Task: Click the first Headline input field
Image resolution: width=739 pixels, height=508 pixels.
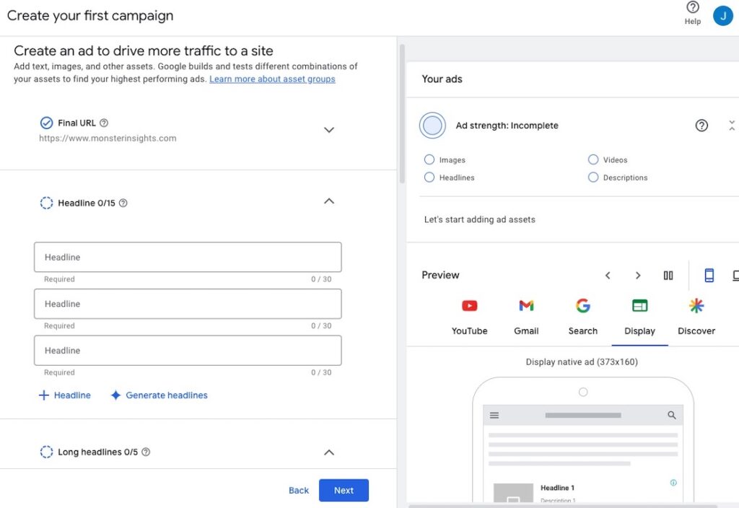Action: (188, 258)
